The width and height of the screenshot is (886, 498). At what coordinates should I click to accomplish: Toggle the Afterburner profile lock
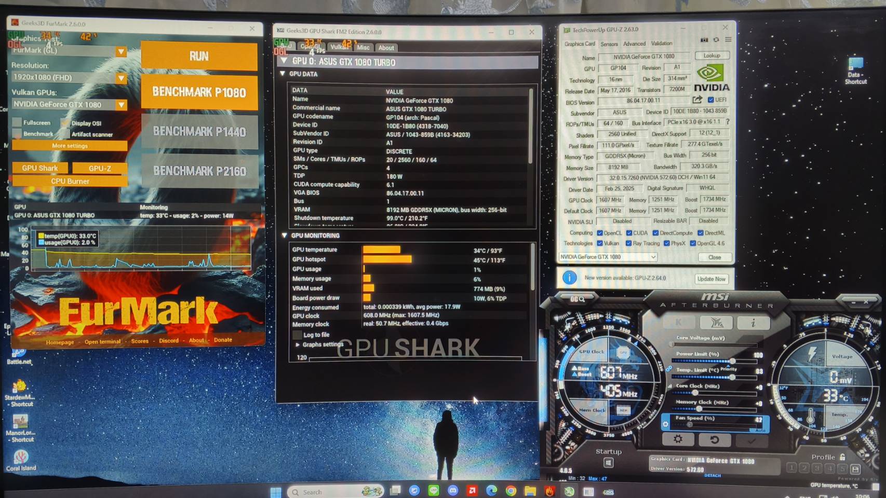click(x=842, y=457)
